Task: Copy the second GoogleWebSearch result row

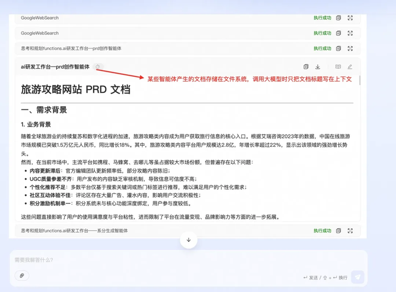Action: 338,33
